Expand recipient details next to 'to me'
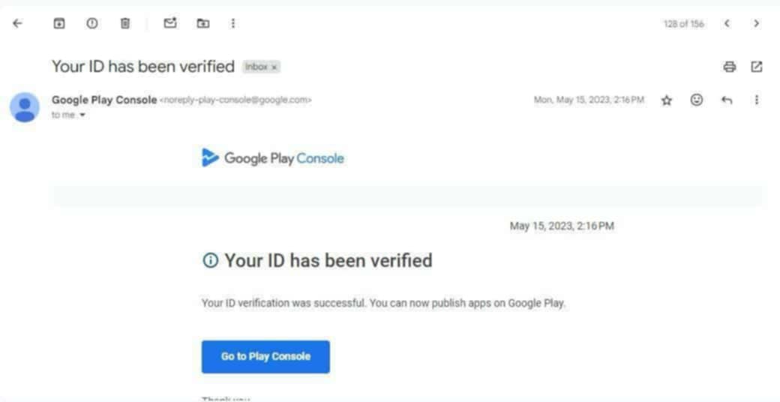 tap(82, 115)
